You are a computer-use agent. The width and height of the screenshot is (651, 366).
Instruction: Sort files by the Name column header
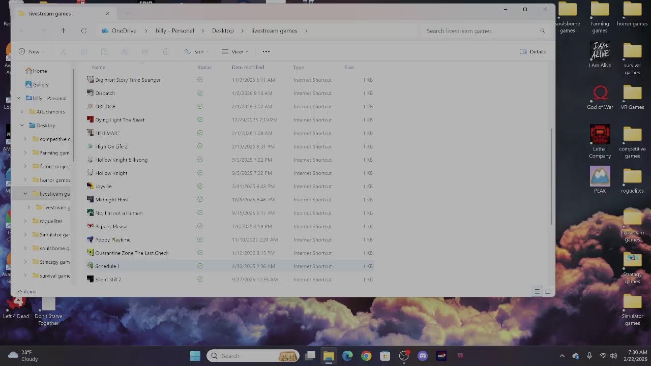99,67
